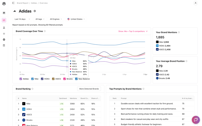Open the Last 14 days dropdown

tap(22, 19)
